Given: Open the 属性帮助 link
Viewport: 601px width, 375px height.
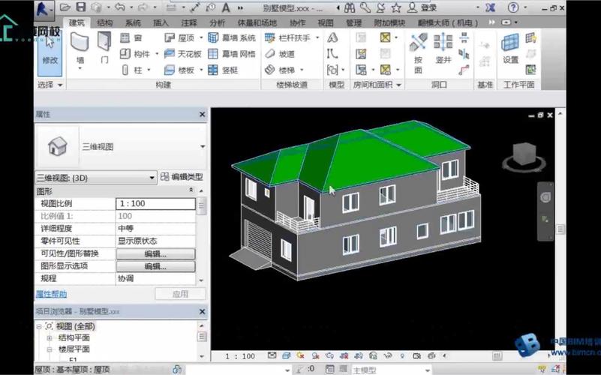Looking at the screenshot, I should [x=51, y=294].
